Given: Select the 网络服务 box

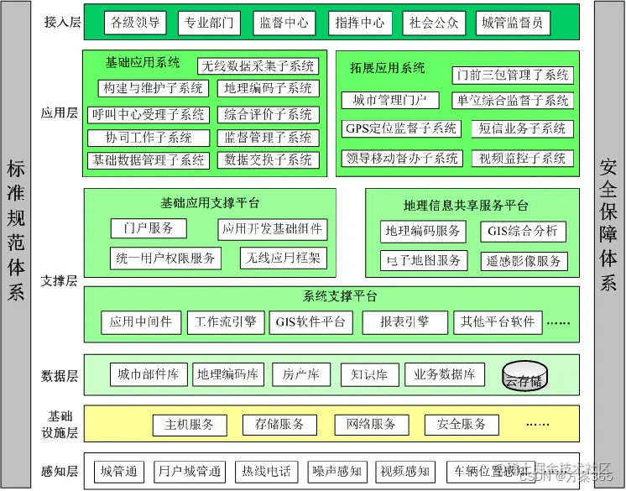Looking at the screenshot, I should click(x=371, y=425).
